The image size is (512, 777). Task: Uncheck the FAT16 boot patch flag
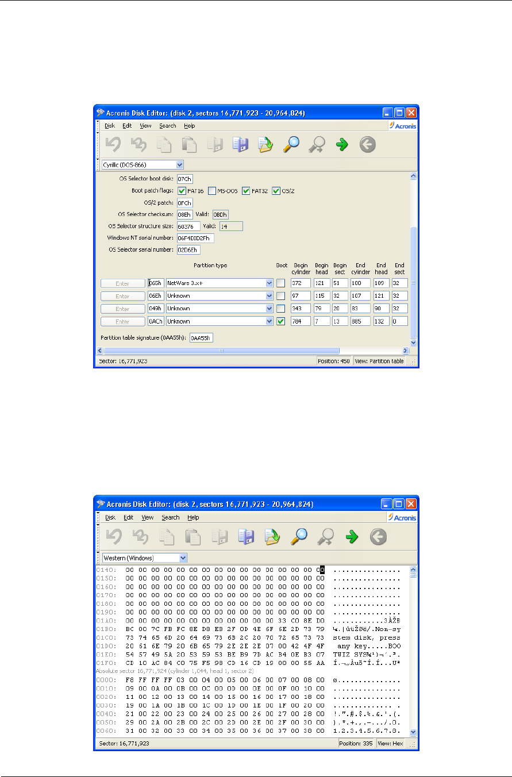point(182,191)
